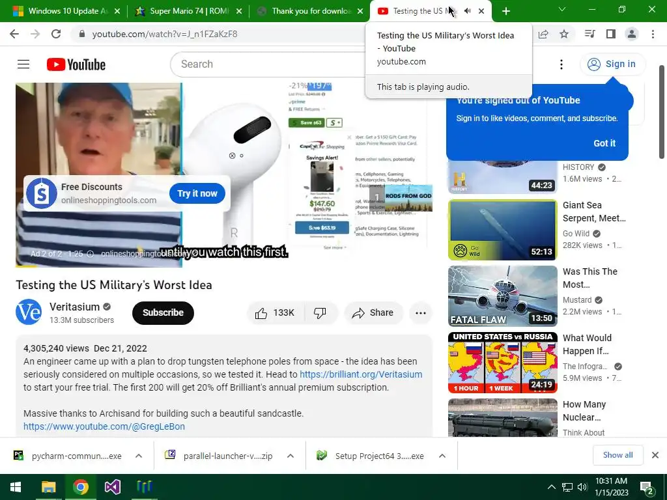This screenshot has height=500, width=667.
Task: Open more actions ellipsis under video
Action: [420, 313]
